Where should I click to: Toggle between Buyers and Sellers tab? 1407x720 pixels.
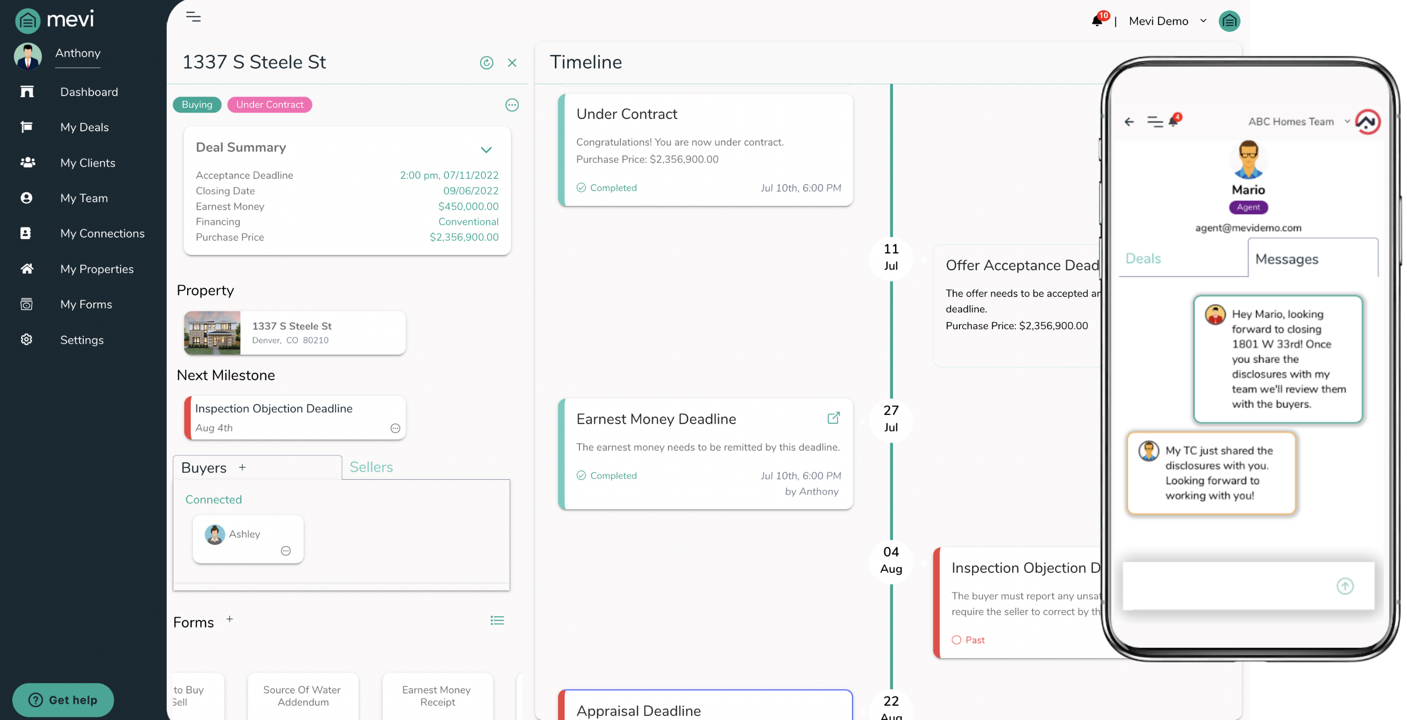(370, 467)
